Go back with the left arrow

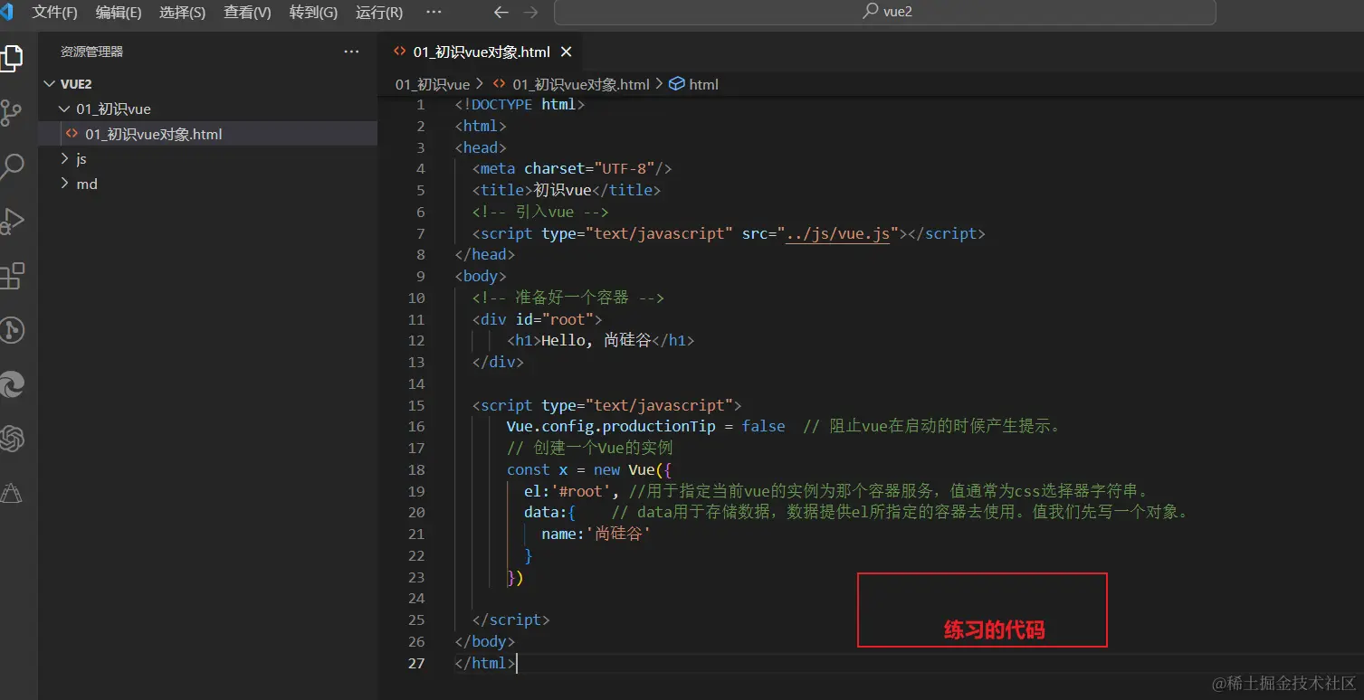point(501,13)
